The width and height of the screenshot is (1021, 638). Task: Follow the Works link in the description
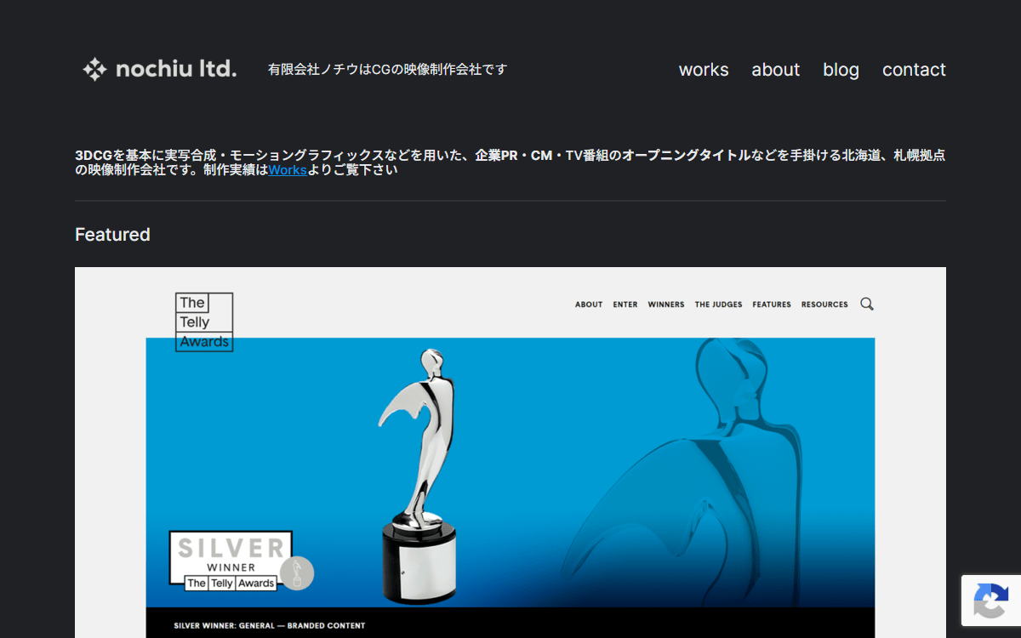288,169
